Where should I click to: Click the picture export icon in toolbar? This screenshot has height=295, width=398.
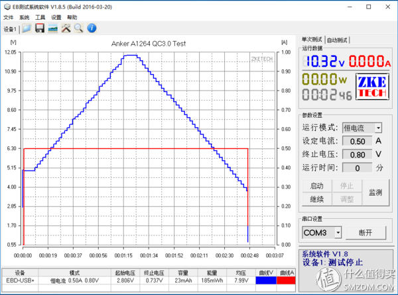click(x=53, y=28)
